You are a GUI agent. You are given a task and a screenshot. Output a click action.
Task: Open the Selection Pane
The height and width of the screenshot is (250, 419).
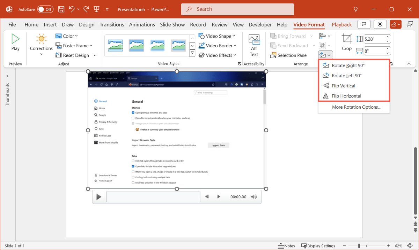288,55
